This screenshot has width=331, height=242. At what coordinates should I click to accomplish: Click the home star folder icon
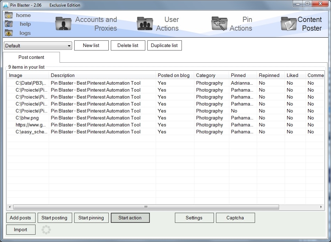(x=9, y=15)
